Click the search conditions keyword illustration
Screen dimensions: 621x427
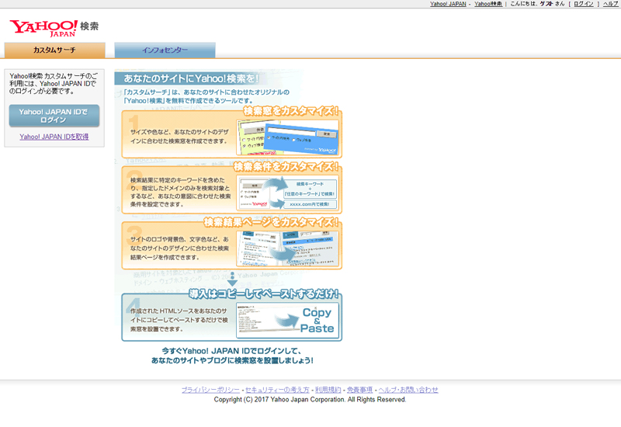coord(287,193)
